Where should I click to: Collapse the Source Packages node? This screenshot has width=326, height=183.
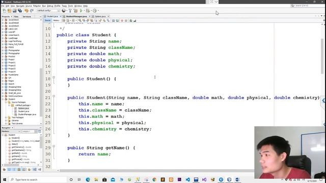pos(6,102)
